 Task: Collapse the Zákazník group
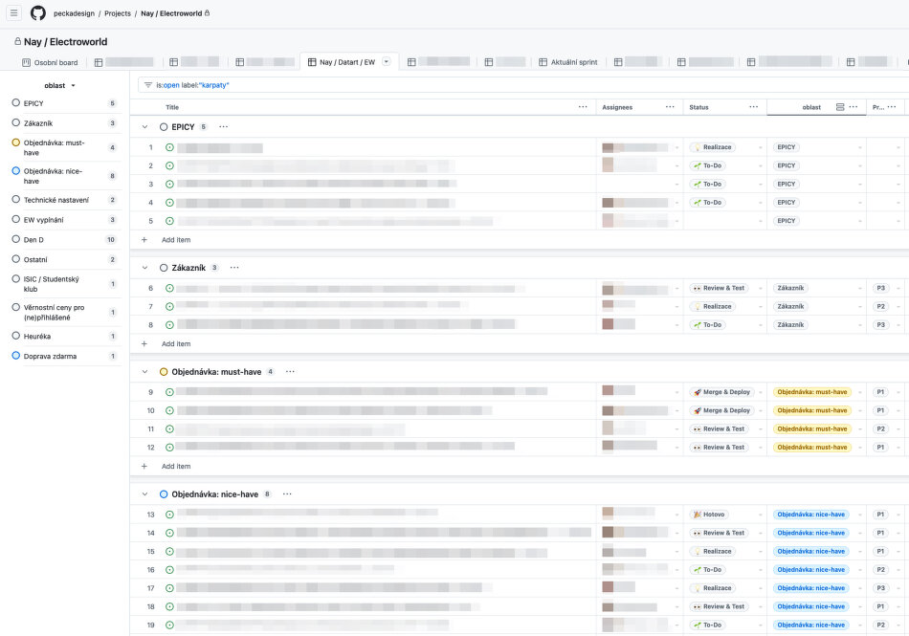point(144,268)
